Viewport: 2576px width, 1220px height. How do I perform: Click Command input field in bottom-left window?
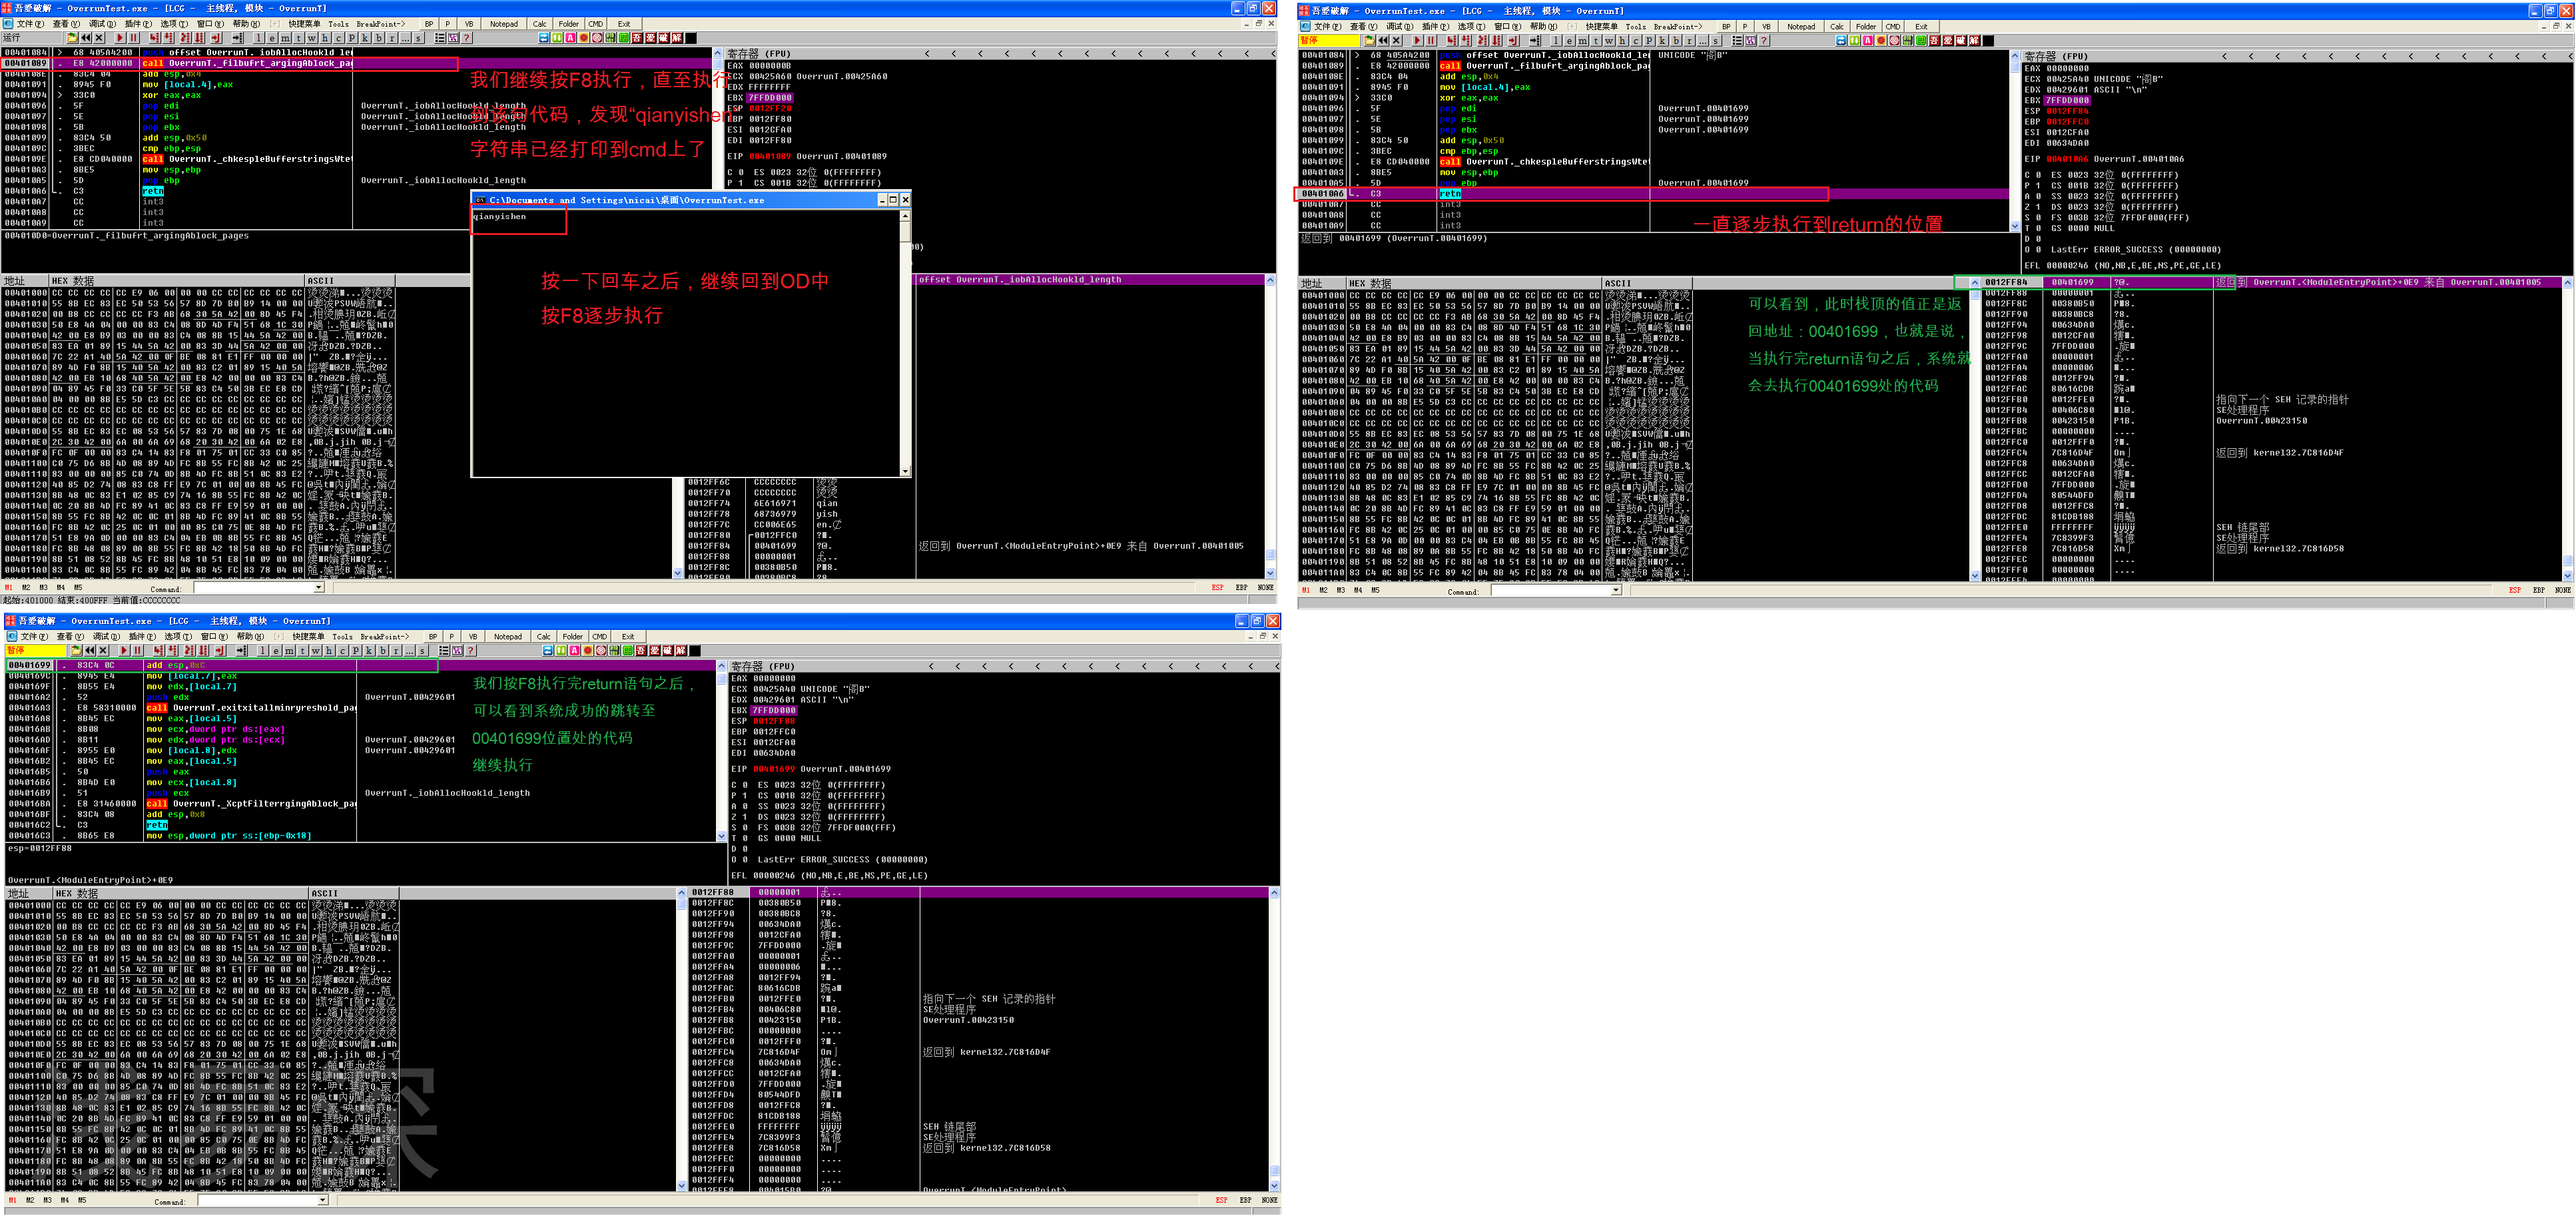point(258,1200)
